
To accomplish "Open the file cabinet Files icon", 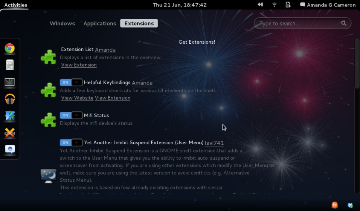I will click(10, 65).
